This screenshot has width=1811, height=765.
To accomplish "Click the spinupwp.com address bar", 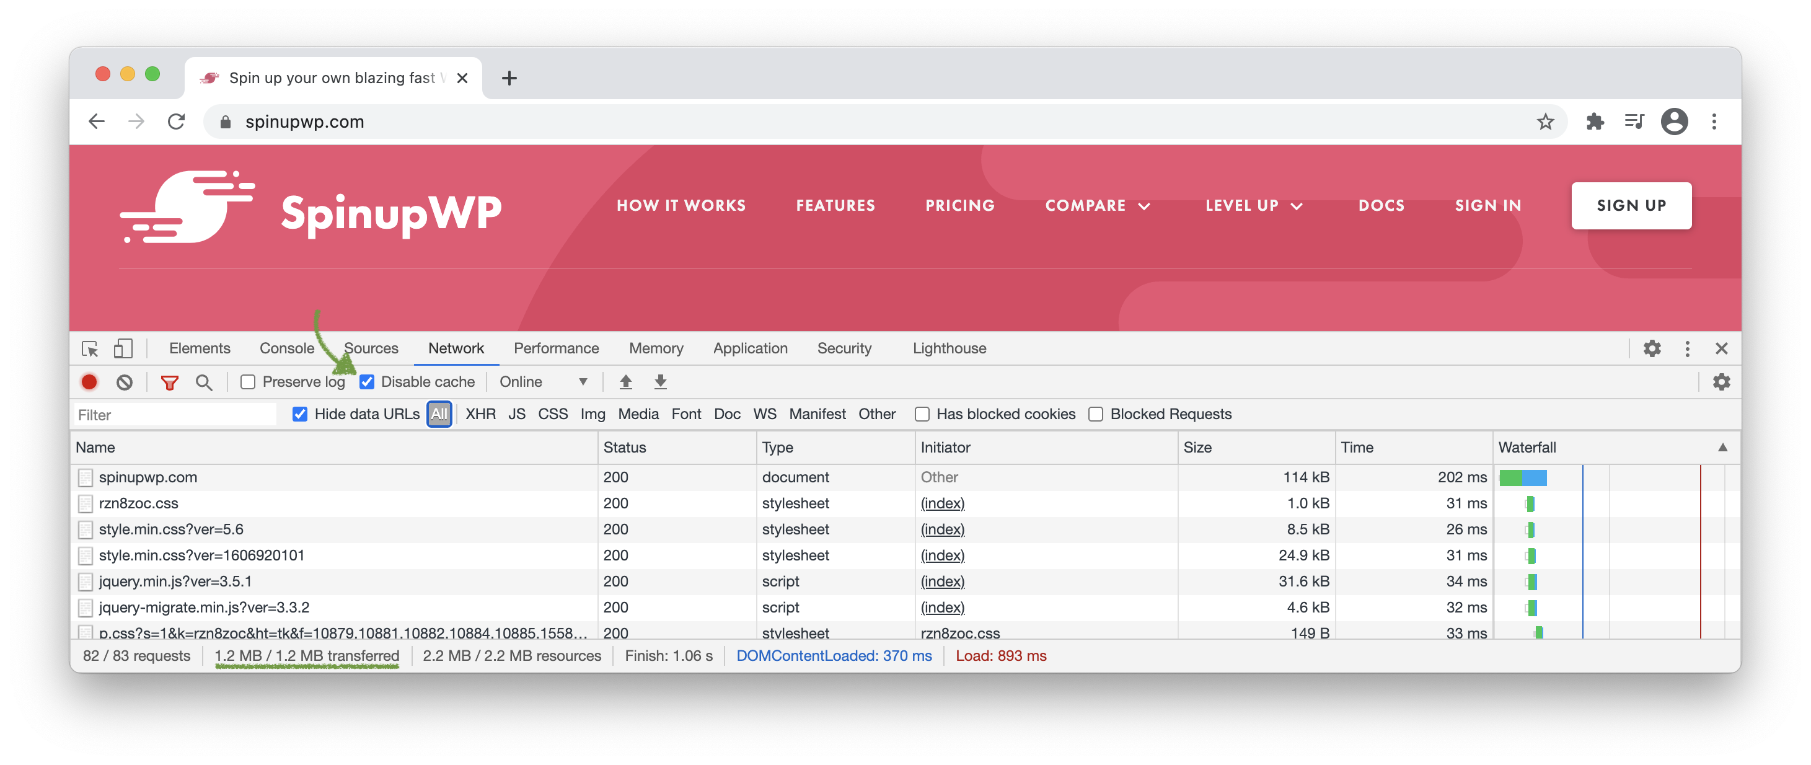I will pos(886,122).
